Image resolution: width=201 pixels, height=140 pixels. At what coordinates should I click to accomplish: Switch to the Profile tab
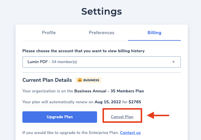[x=49, y=33]
